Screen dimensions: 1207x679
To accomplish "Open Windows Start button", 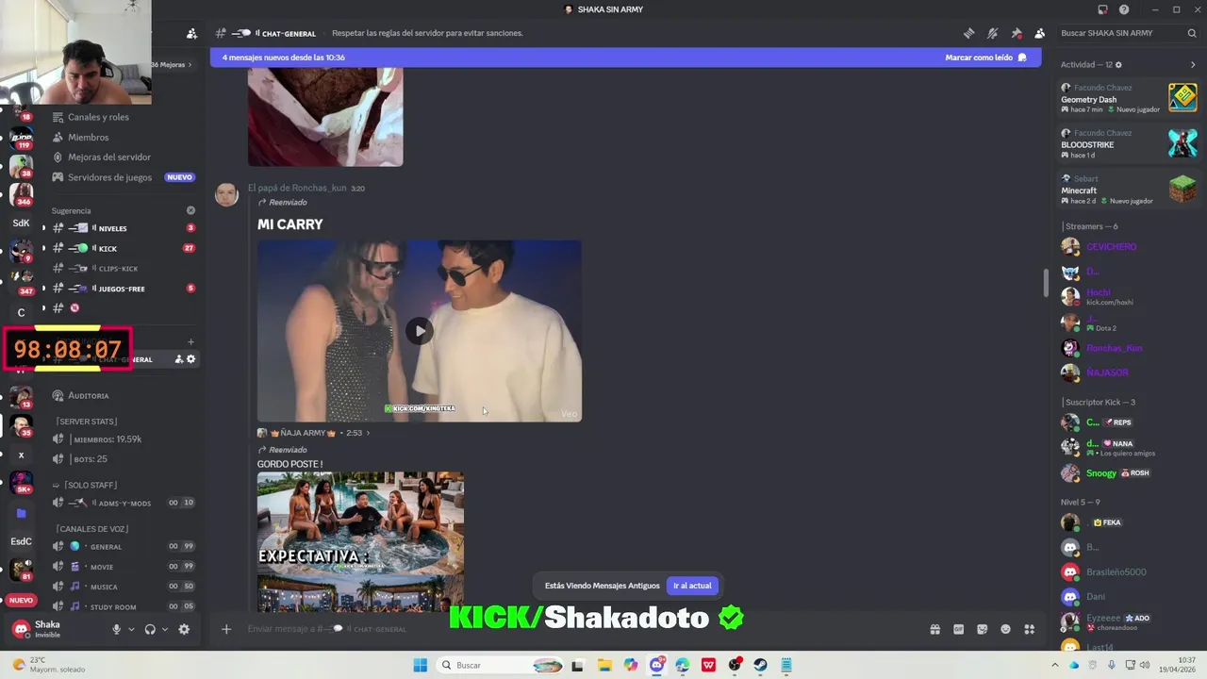I will 420,666.
